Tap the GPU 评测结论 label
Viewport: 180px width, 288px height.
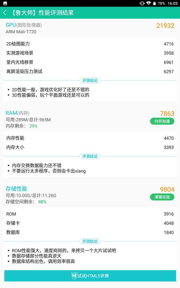click(90, 80)
